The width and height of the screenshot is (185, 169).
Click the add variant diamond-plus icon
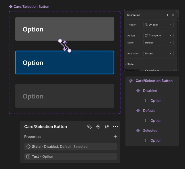coord(98,127)
